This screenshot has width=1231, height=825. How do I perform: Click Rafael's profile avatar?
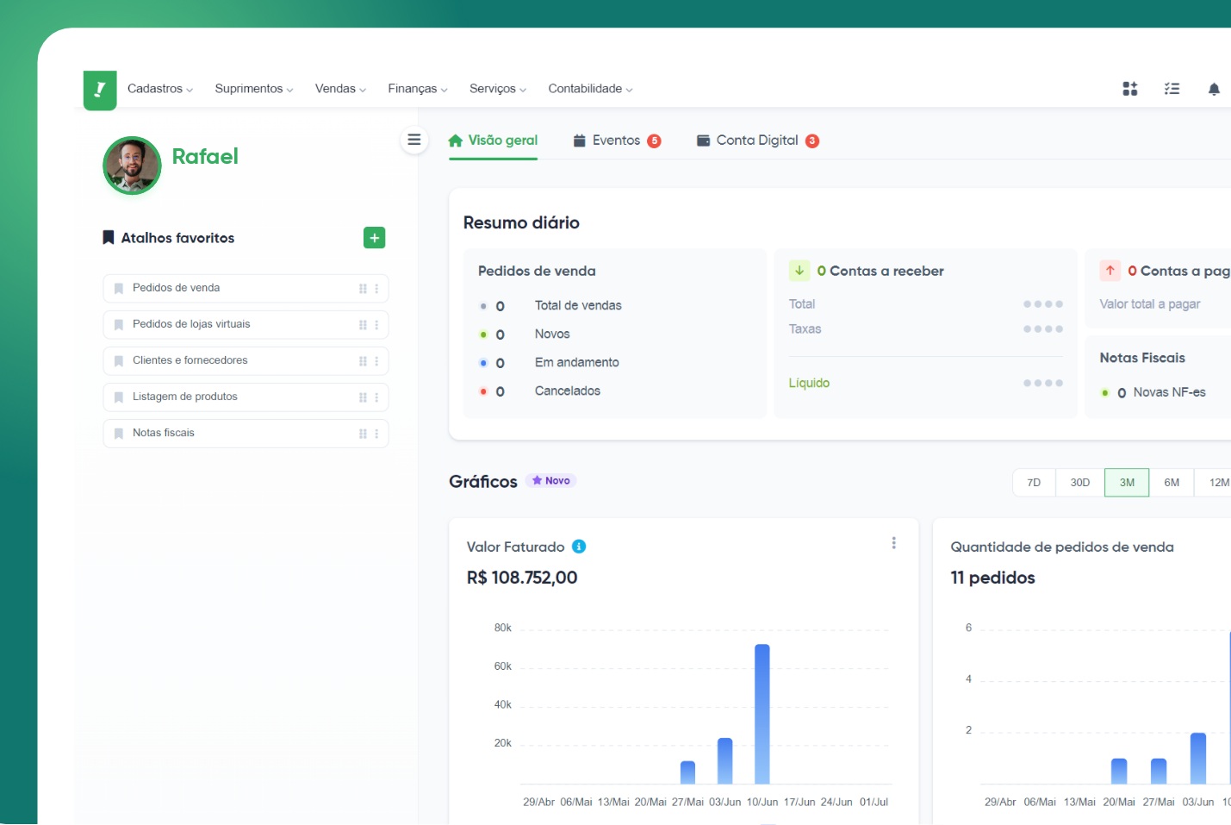pyautogui.click(x=132, y=166)
